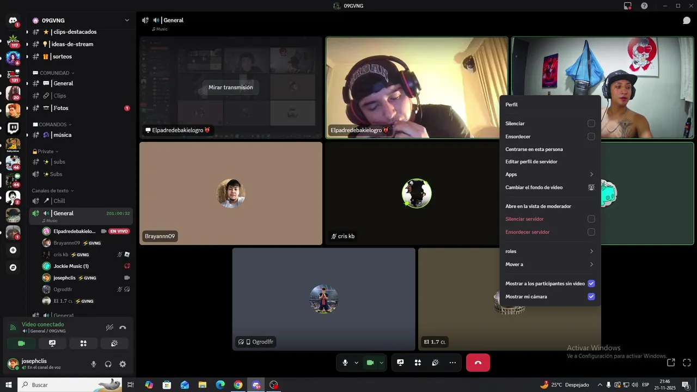The width and height of the screenshot is (697, 392).
Task: Select the Ogrodlfr video tile
Action: click(x=323, y=299)
